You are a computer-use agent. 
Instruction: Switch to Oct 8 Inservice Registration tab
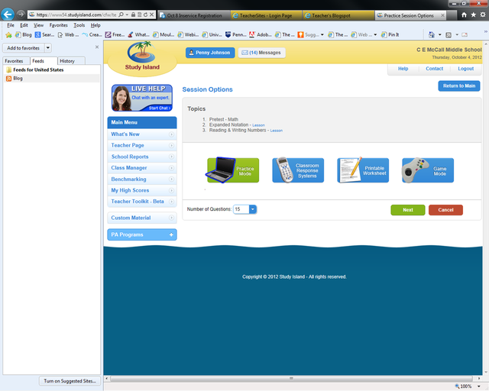coord(194,15)
